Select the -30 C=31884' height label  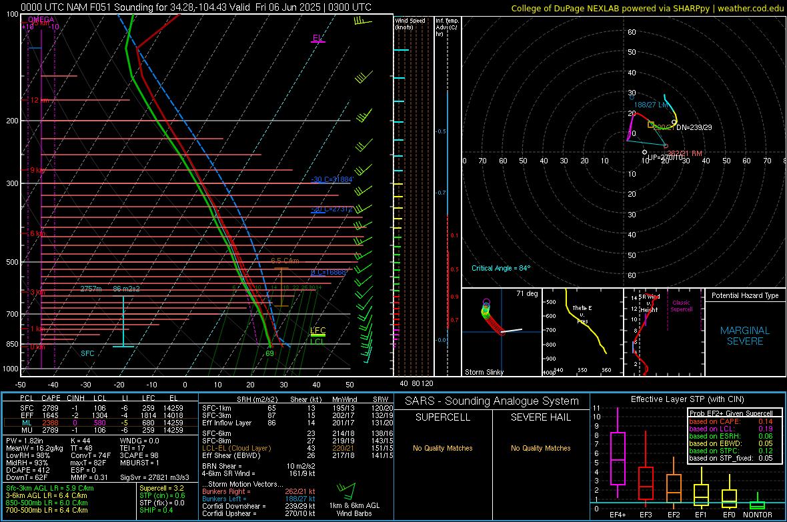(332, 179)
